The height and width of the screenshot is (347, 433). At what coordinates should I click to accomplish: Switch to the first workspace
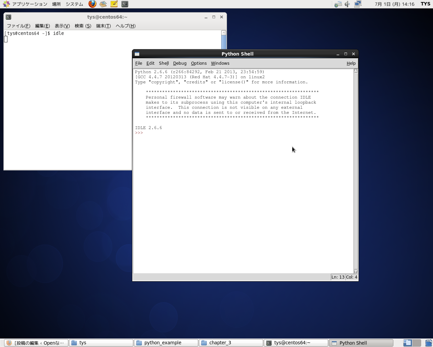407,343
